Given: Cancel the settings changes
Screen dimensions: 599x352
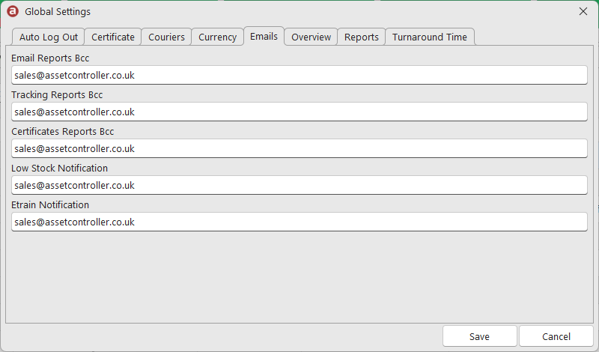Looking at the screenshot, I should click(556, 336).
